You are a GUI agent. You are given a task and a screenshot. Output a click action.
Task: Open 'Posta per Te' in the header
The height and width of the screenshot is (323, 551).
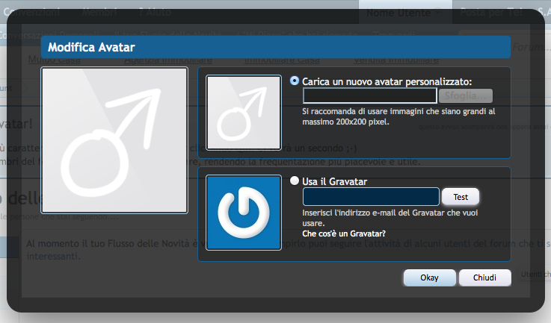(491, 12)
